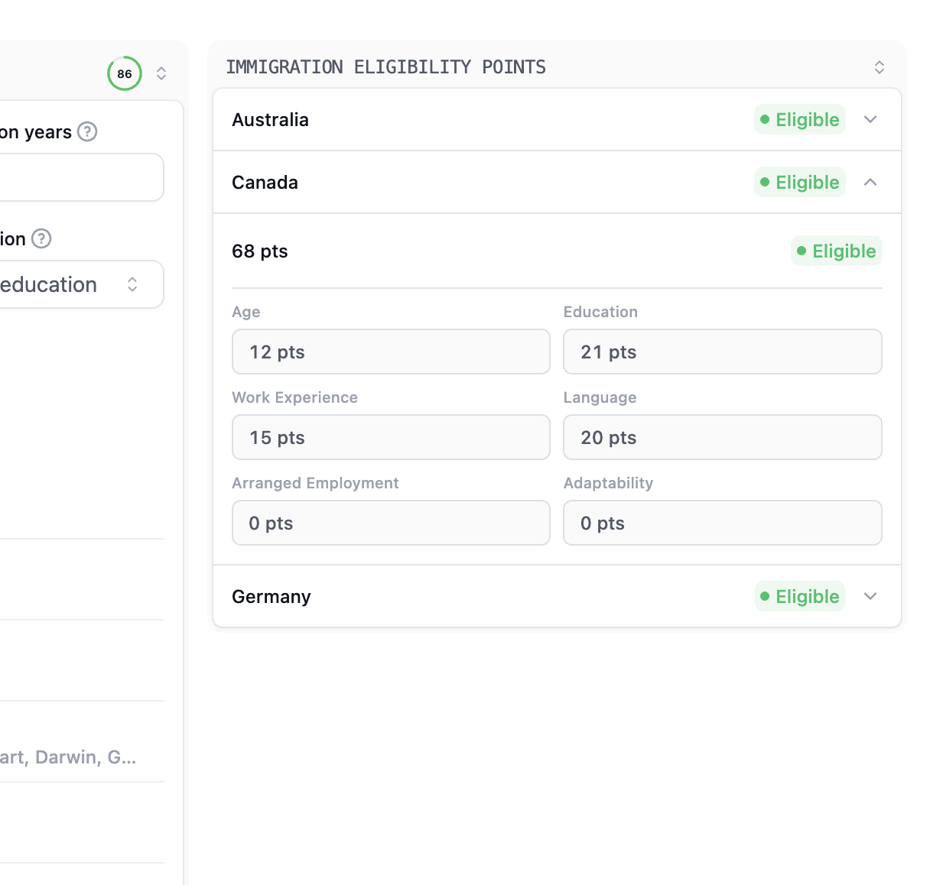Click the Adaptability label

pyautogui.click(x=608, y=483)
